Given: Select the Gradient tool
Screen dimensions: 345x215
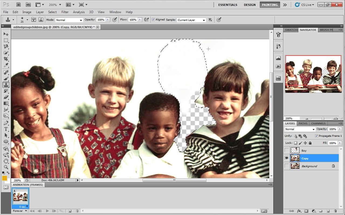Looking at the screenshot, I should click(6, 103).
